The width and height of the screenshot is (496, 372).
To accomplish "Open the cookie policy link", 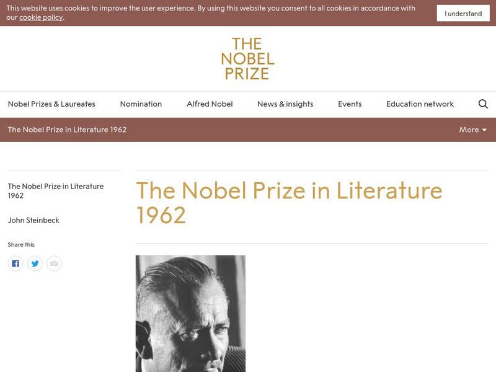I will pyautogui.click(x=41, y=17).
